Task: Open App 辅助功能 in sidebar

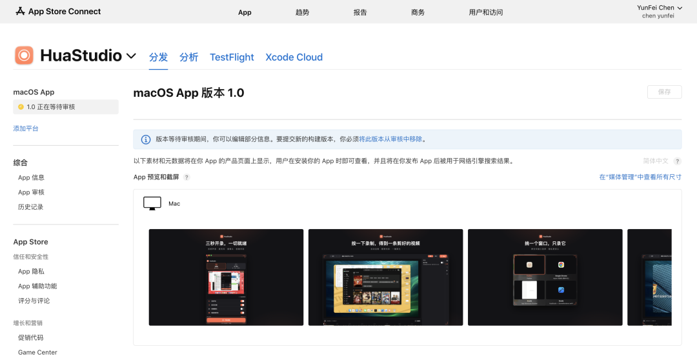Action: [x=37, y=286]
